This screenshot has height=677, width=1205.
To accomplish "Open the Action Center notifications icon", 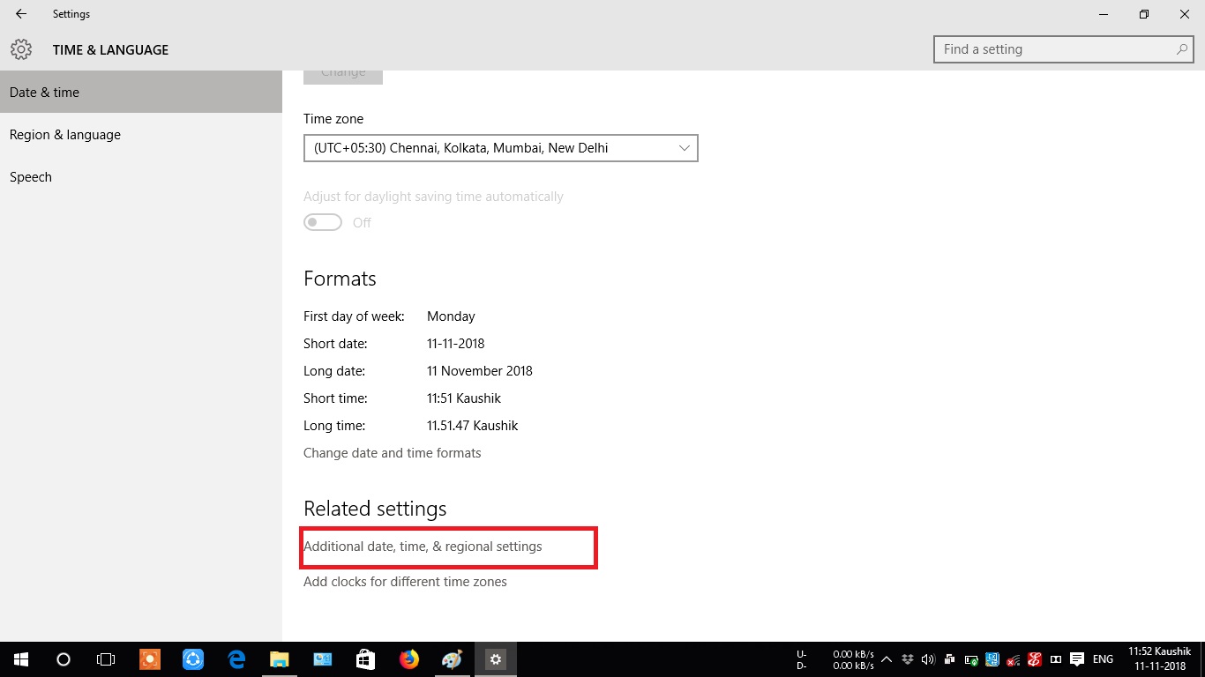I will click(x=1077, y=659).
